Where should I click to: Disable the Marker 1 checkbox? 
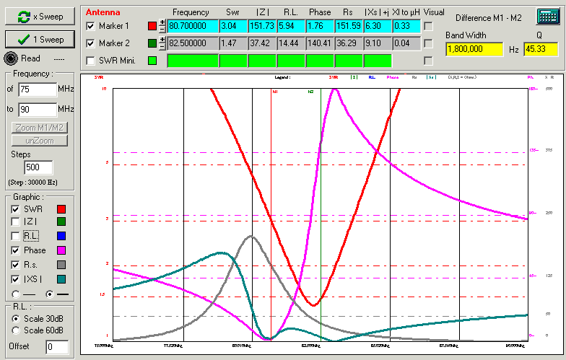click(x=90, y=27)
